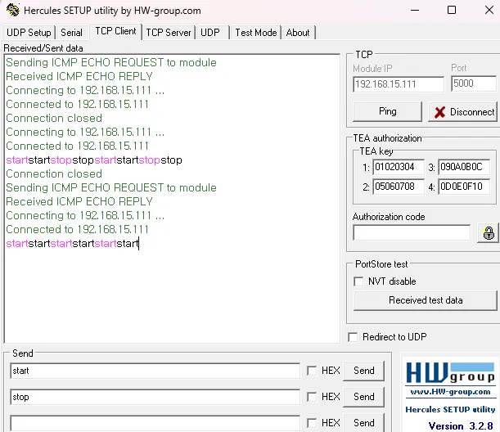The height and width of the screenshot is (432, 500).
Task: Click the last 'Received ICMP ECHO REPLY' line
Action: [x=79, y=202]
